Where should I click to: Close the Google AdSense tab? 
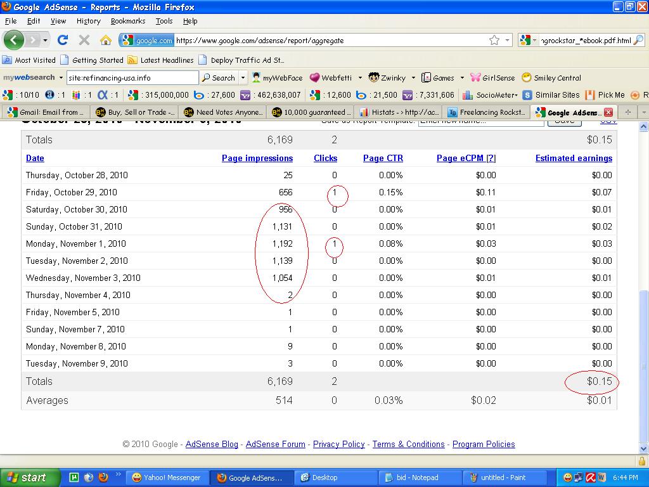click(608, 112)
